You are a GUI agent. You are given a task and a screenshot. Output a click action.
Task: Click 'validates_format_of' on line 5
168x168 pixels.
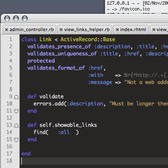(x=56, y=68)
